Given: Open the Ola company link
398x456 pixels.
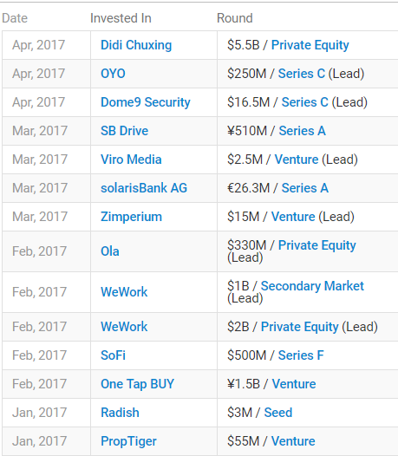Looking at the screenshot, I should click(110, 251).
